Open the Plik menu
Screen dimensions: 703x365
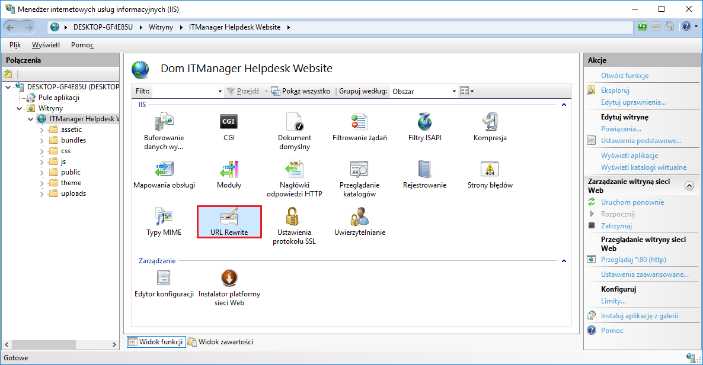(15, 45)
